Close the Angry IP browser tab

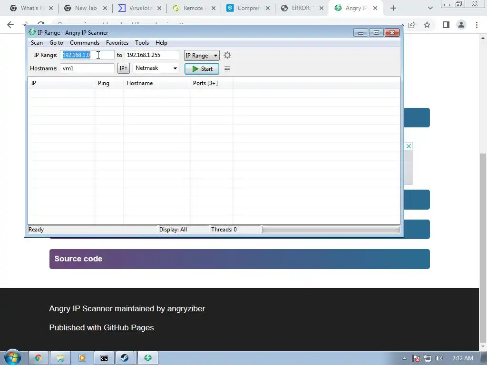tap(375, 8)
